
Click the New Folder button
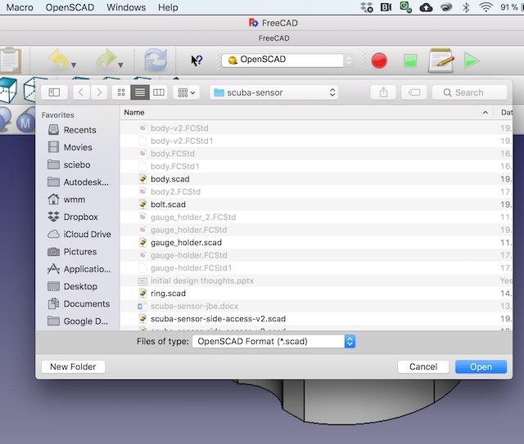click(73, 367)
